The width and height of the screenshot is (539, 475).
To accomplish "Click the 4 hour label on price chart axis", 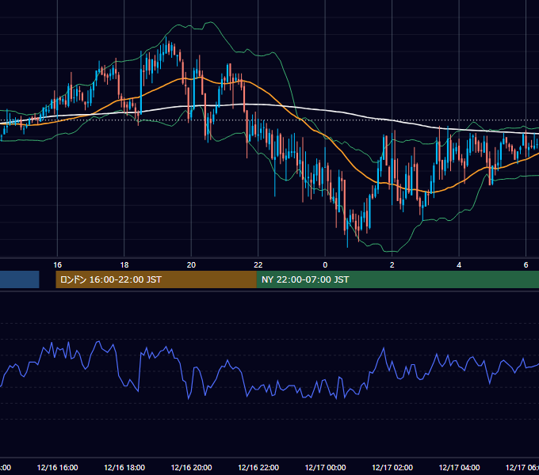I will click(x=459, y=265).
